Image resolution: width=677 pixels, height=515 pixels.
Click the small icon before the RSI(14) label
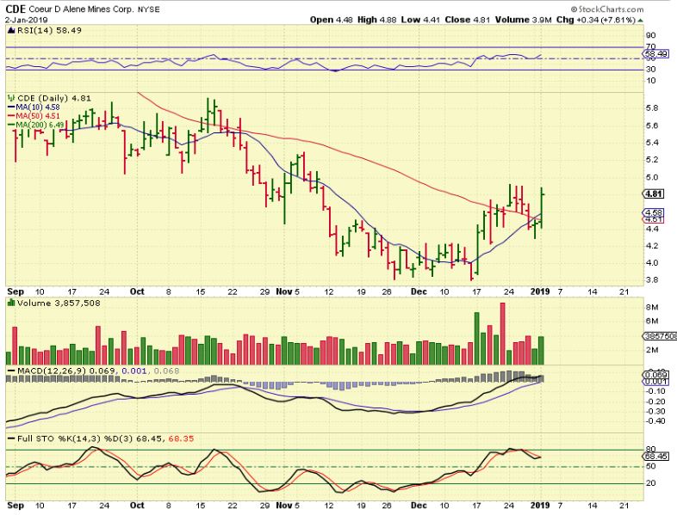click(11, 30)
